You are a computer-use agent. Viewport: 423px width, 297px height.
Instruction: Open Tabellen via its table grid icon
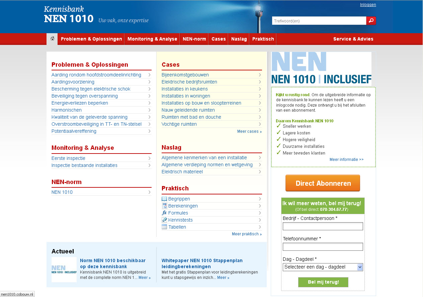coord(164,227)
